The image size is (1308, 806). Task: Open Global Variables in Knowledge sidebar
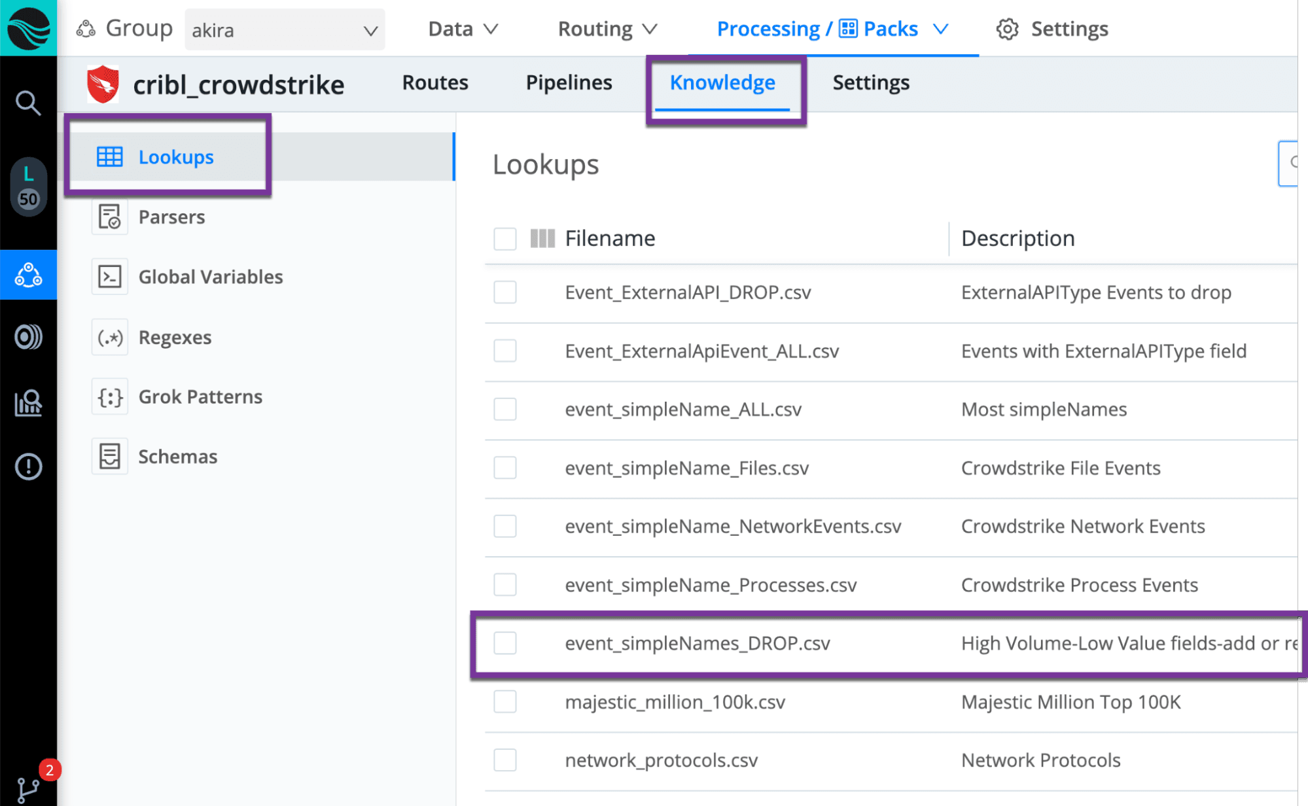[210, 277]
